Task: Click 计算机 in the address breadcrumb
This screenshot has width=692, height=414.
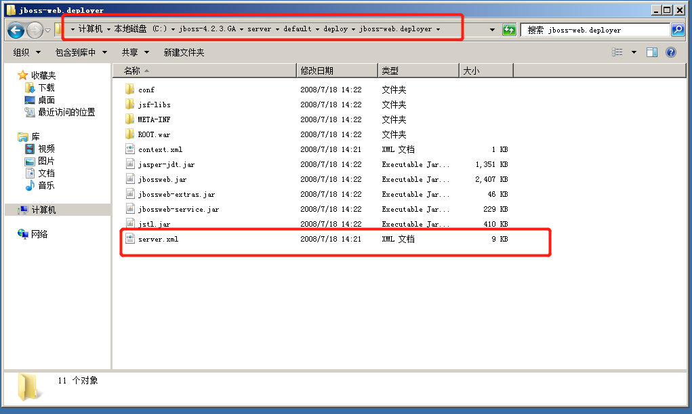Action: click(90, 29)
